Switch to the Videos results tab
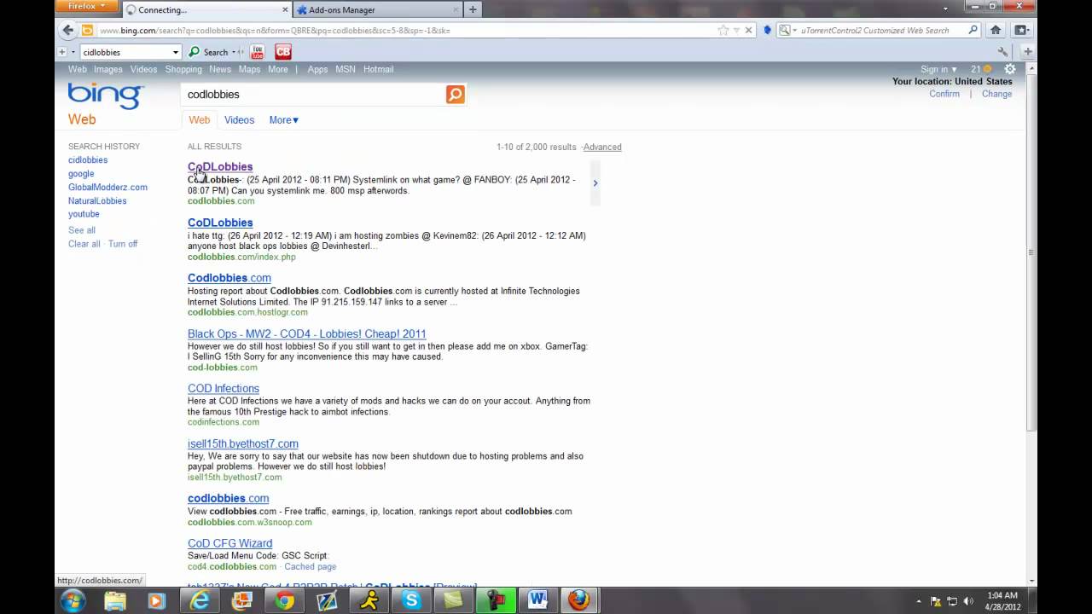1092x614 pixels. coord(239,120)
